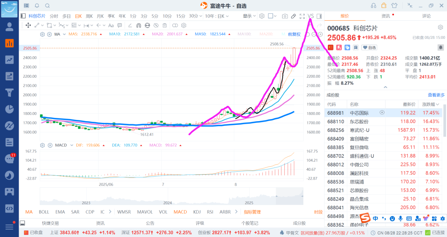Click the bottom-left panel toggle icon

coord(22,223)
